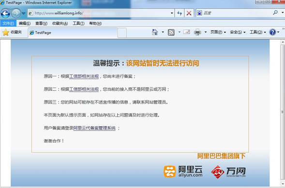Expand the RSS feeds dropdown arrow
The width and height of the screenshot is (285, 188).
tap(179, 32)
